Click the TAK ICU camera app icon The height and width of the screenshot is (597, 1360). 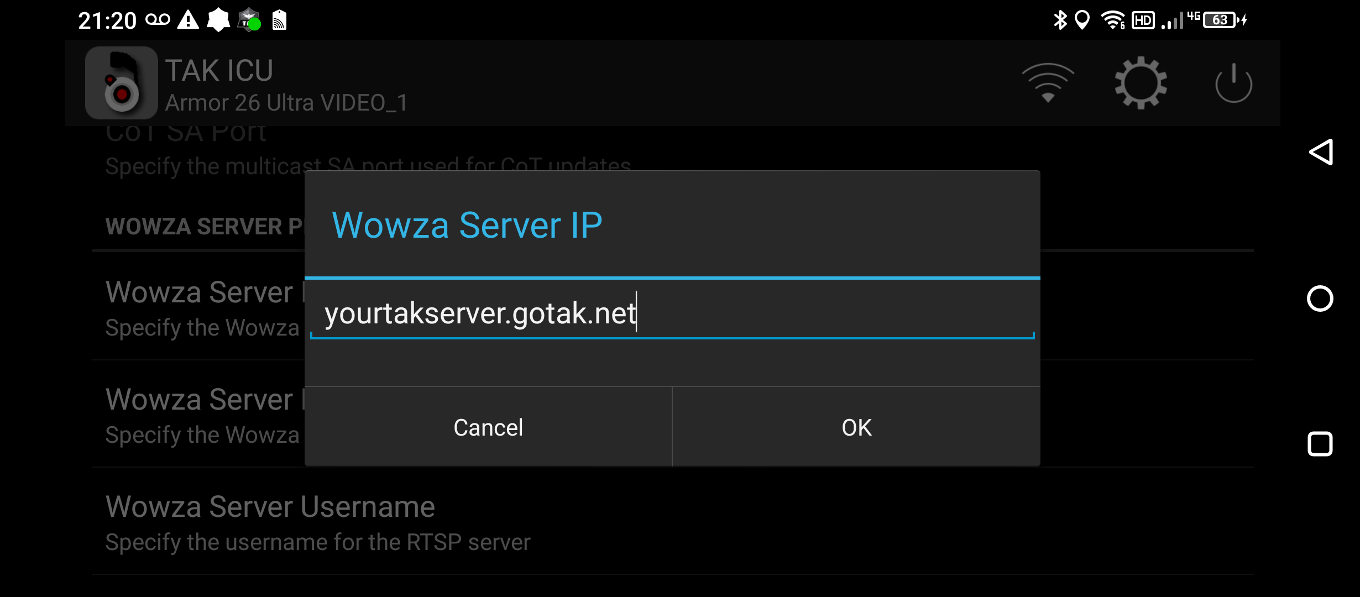click(121, 83)
